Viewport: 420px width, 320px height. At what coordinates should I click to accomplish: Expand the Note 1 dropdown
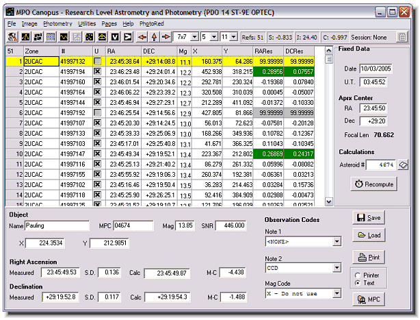[x=337, y=242]
